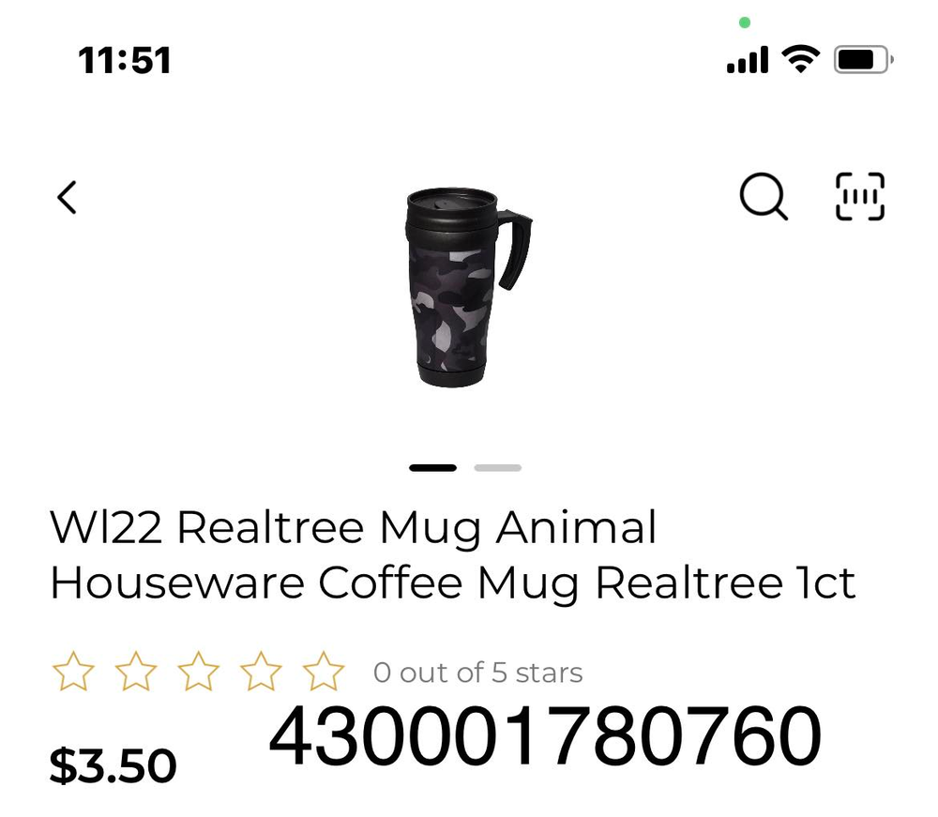Switch to the first image page indicator
Viewport: 938px width, 817px height.
pos(433,468)
